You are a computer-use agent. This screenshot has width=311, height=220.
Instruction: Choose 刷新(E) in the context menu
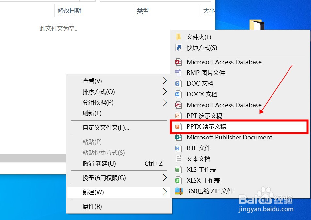coord(118,113)
